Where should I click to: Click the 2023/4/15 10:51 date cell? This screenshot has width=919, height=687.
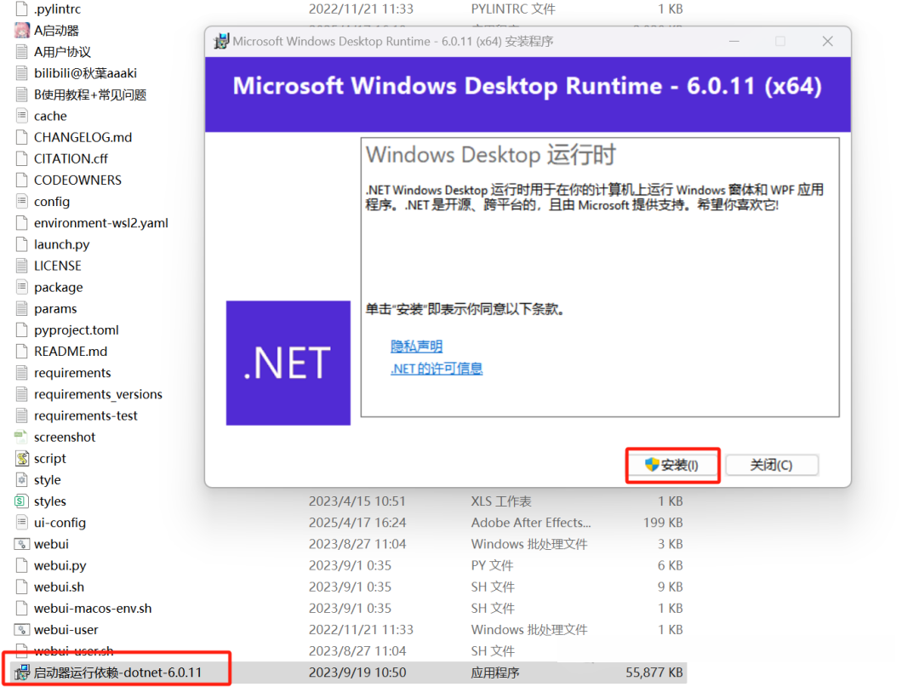[x=357, y=501]
